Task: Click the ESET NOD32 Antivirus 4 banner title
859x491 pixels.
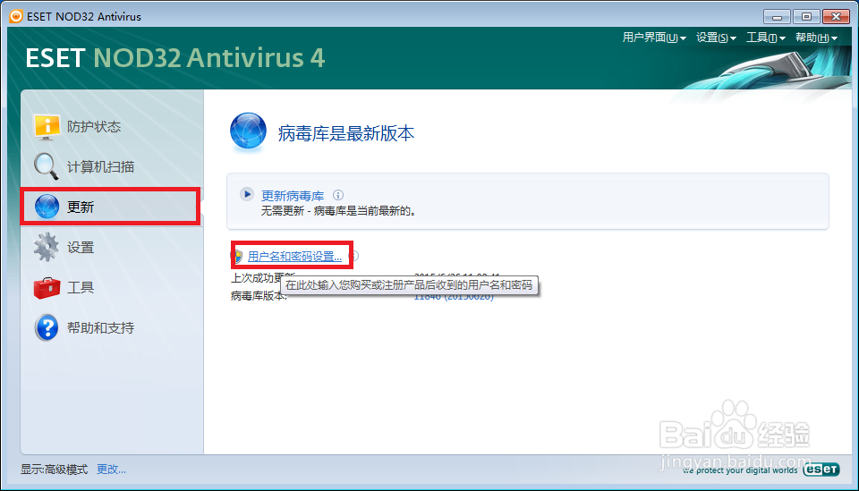Action: pos(175,58)
